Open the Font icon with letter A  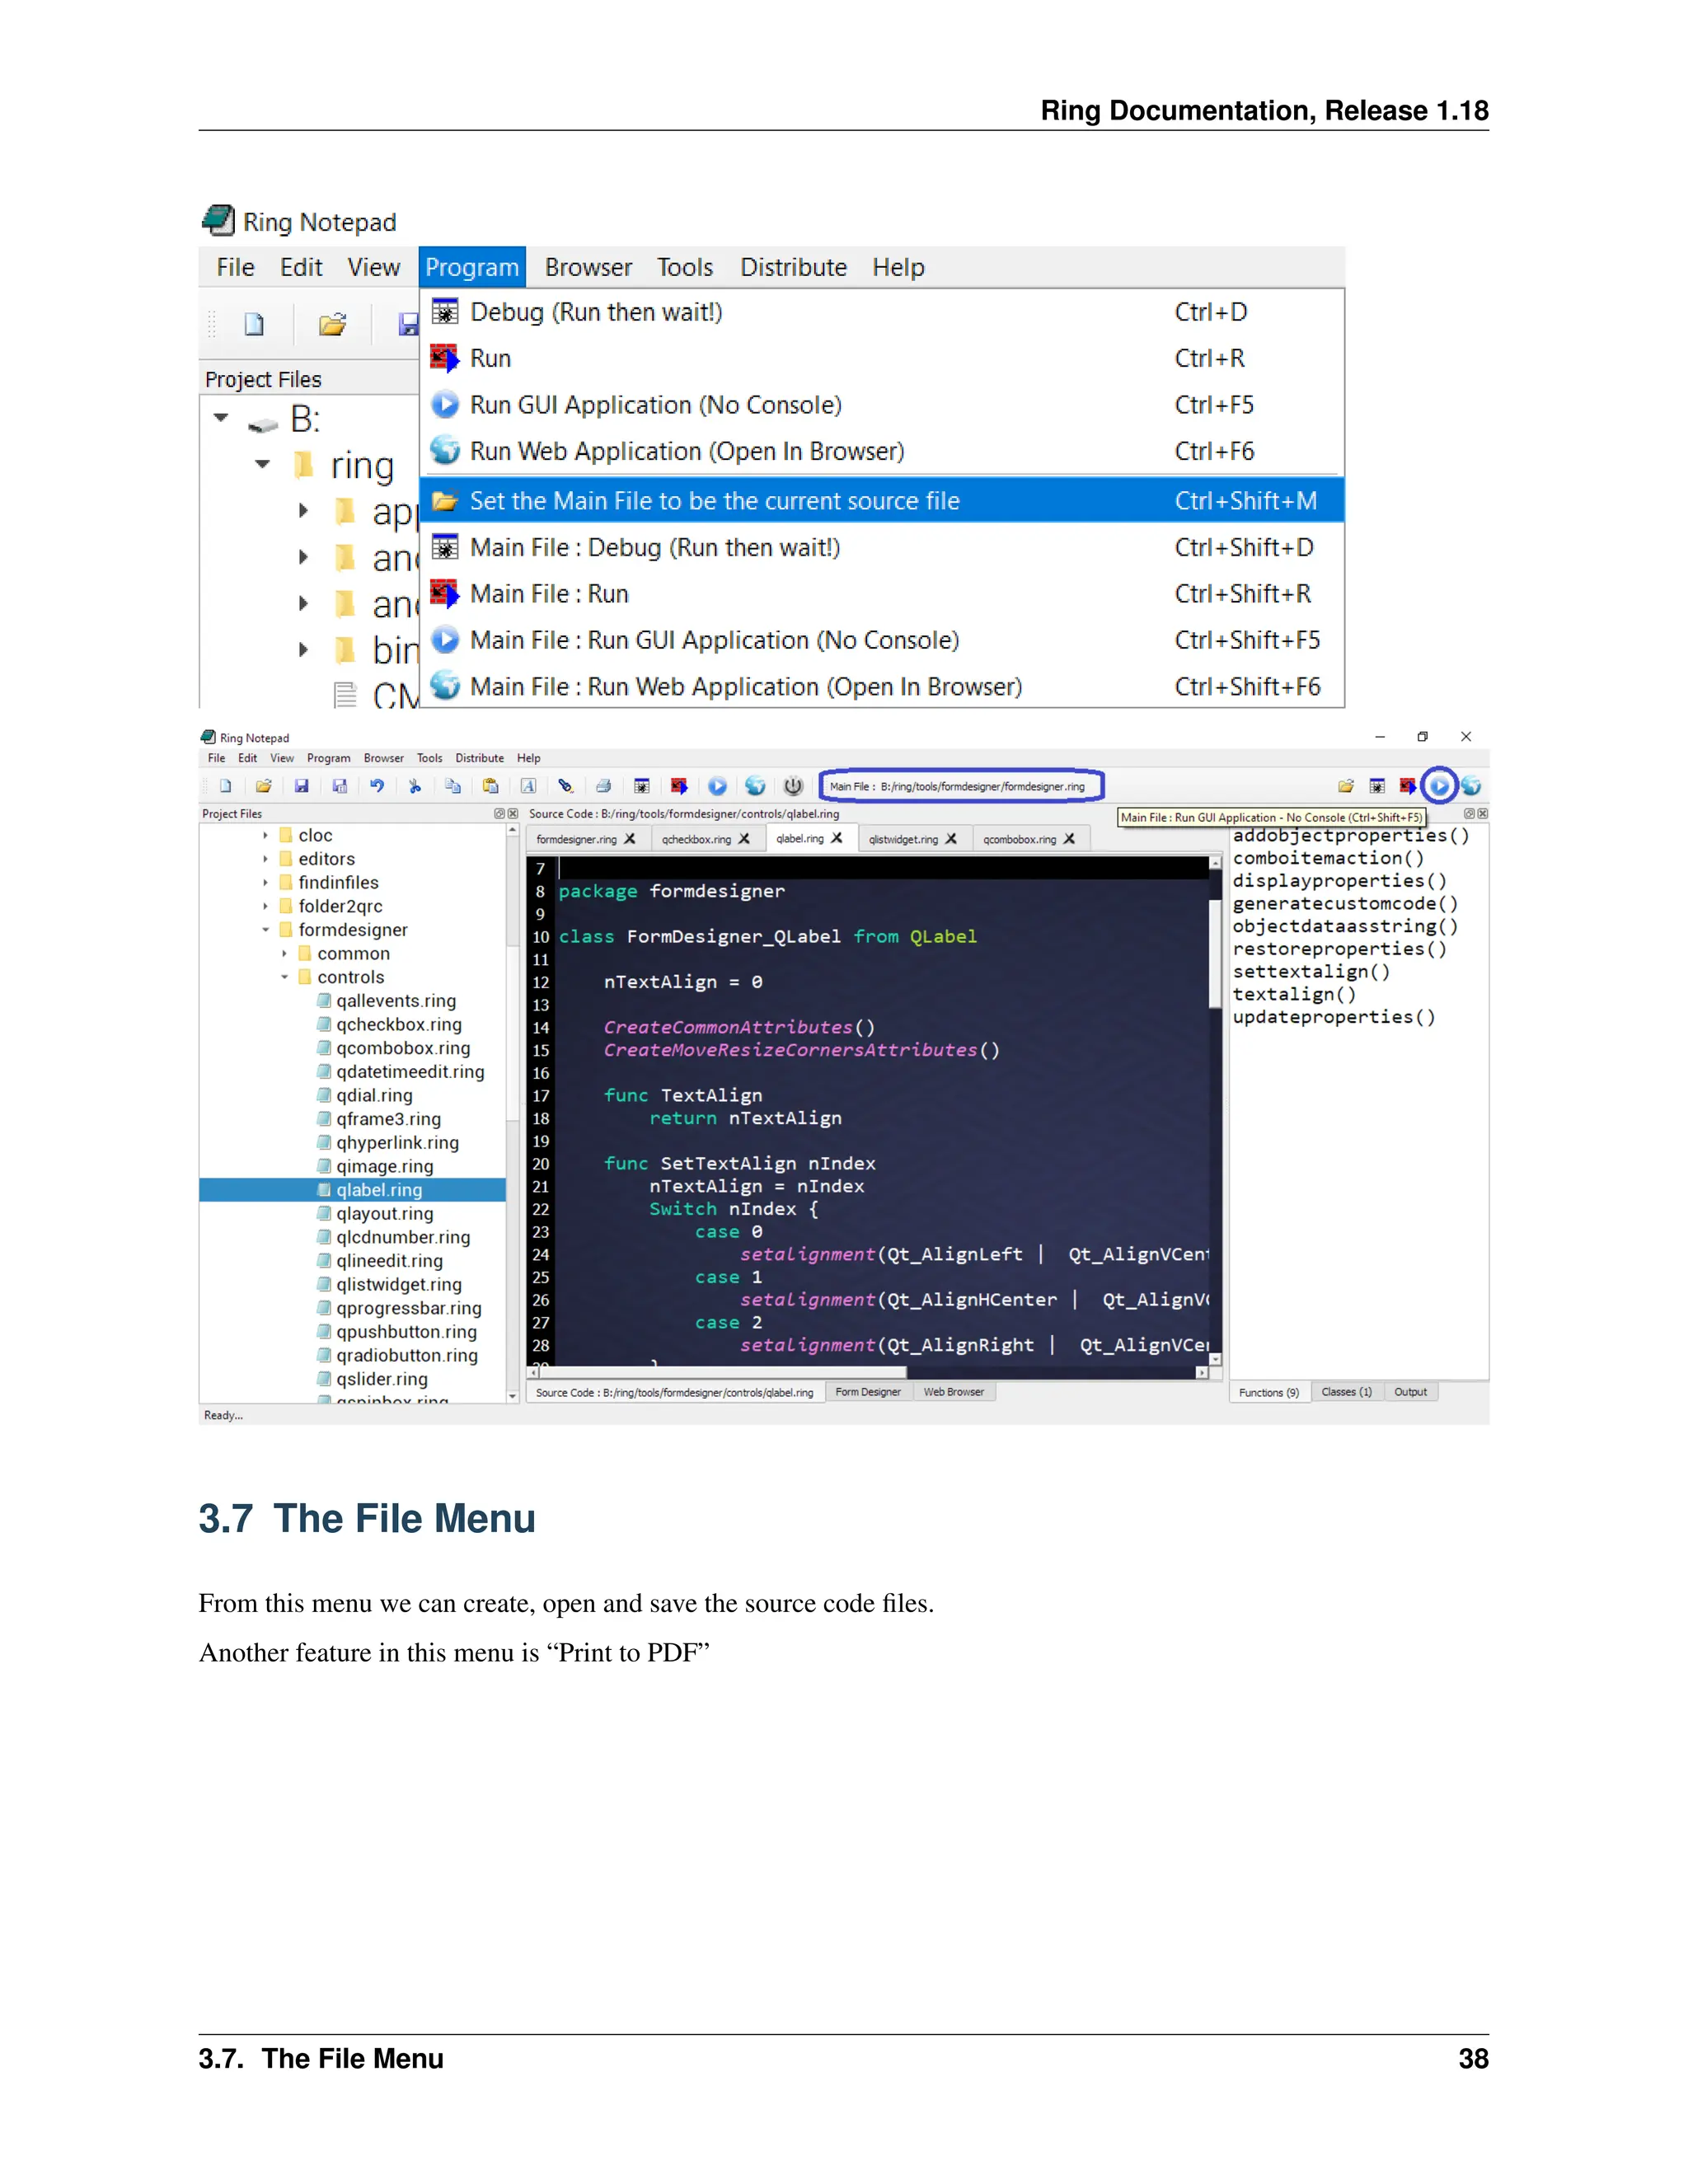click(529, 786)
